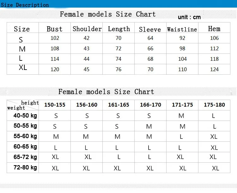Click the Hem column header
Viewport: 237px width, 193px height.
[214, 28]
